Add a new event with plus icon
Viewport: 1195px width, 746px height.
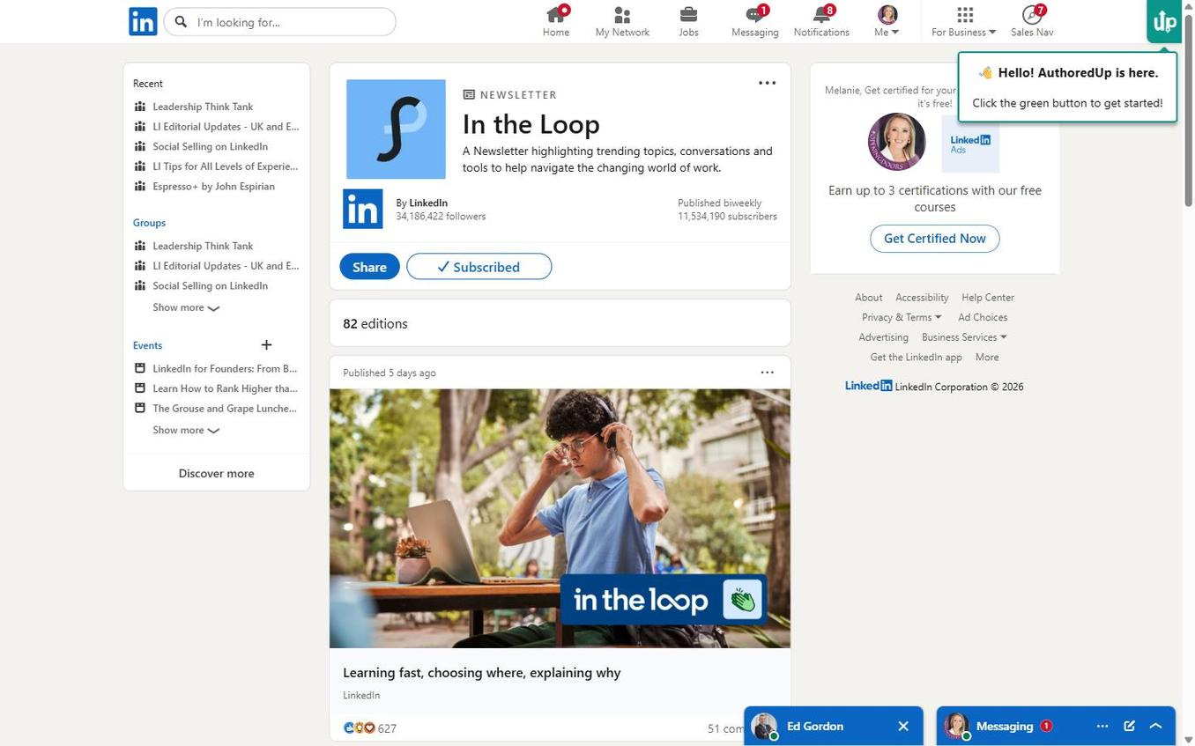pos(266,344)
